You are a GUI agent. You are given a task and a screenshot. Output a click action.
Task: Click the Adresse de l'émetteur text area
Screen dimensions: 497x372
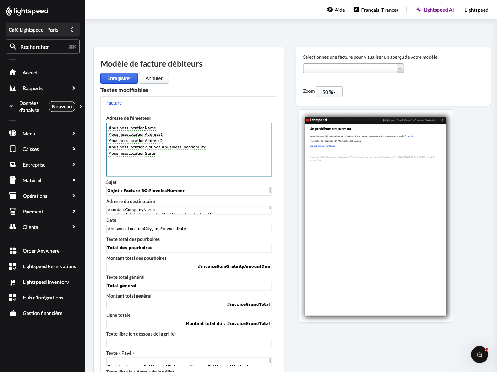(189, 150)
